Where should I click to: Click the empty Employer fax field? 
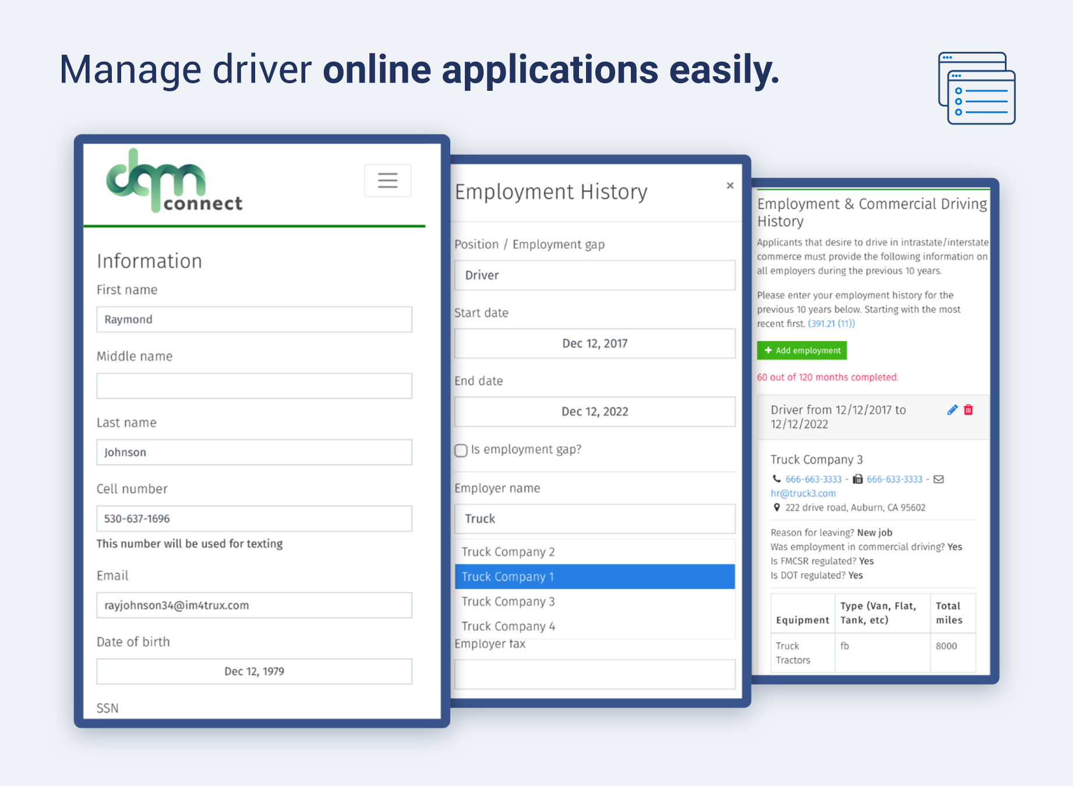tap(595, 674)
